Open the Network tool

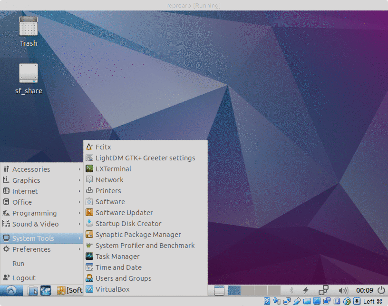click(145, 179)
